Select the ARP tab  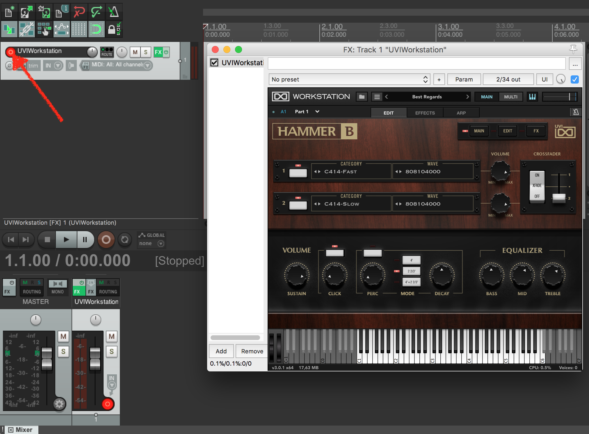pos(461,113)
